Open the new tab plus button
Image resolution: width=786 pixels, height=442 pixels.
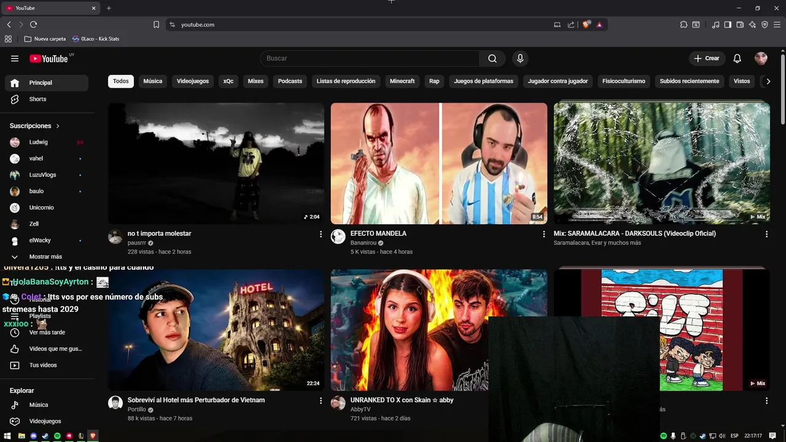pyautogui.click(x=109, y=8)
